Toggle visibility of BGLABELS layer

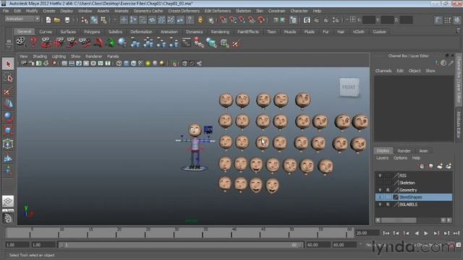[x=380, y=204]
